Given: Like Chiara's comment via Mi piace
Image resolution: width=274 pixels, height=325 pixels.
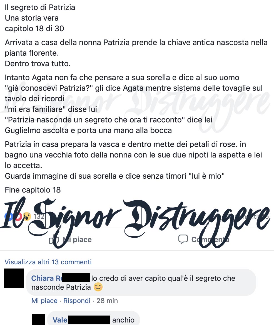Looking at the screenshot, I should pyautogui.click(x=44, y=301).
